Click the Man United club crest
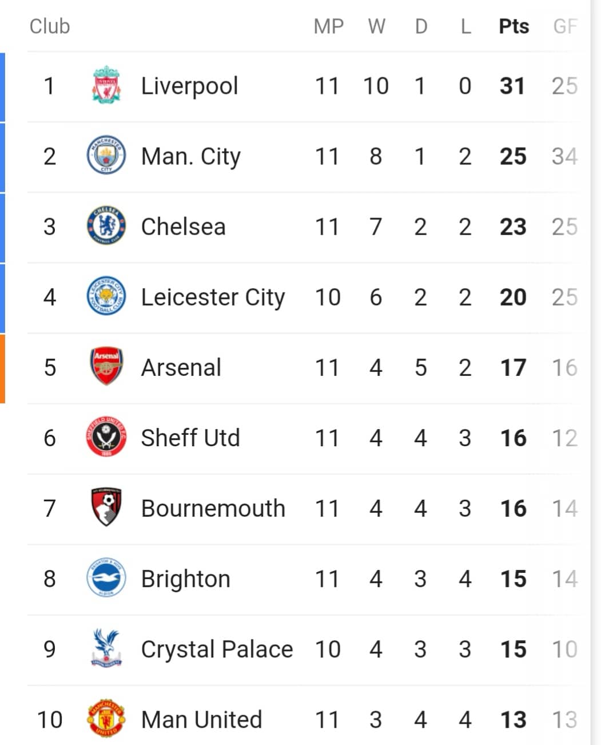This screenshot has width=601, height=745. [106, 719]
